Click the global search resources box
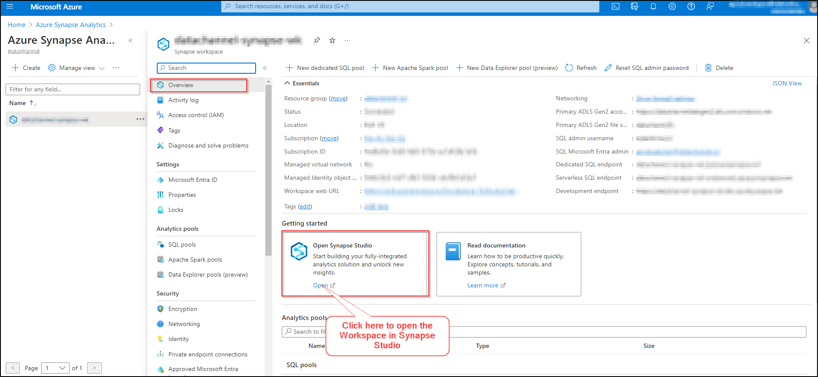This screenshot has height=377, width=818. coord(410,6)
